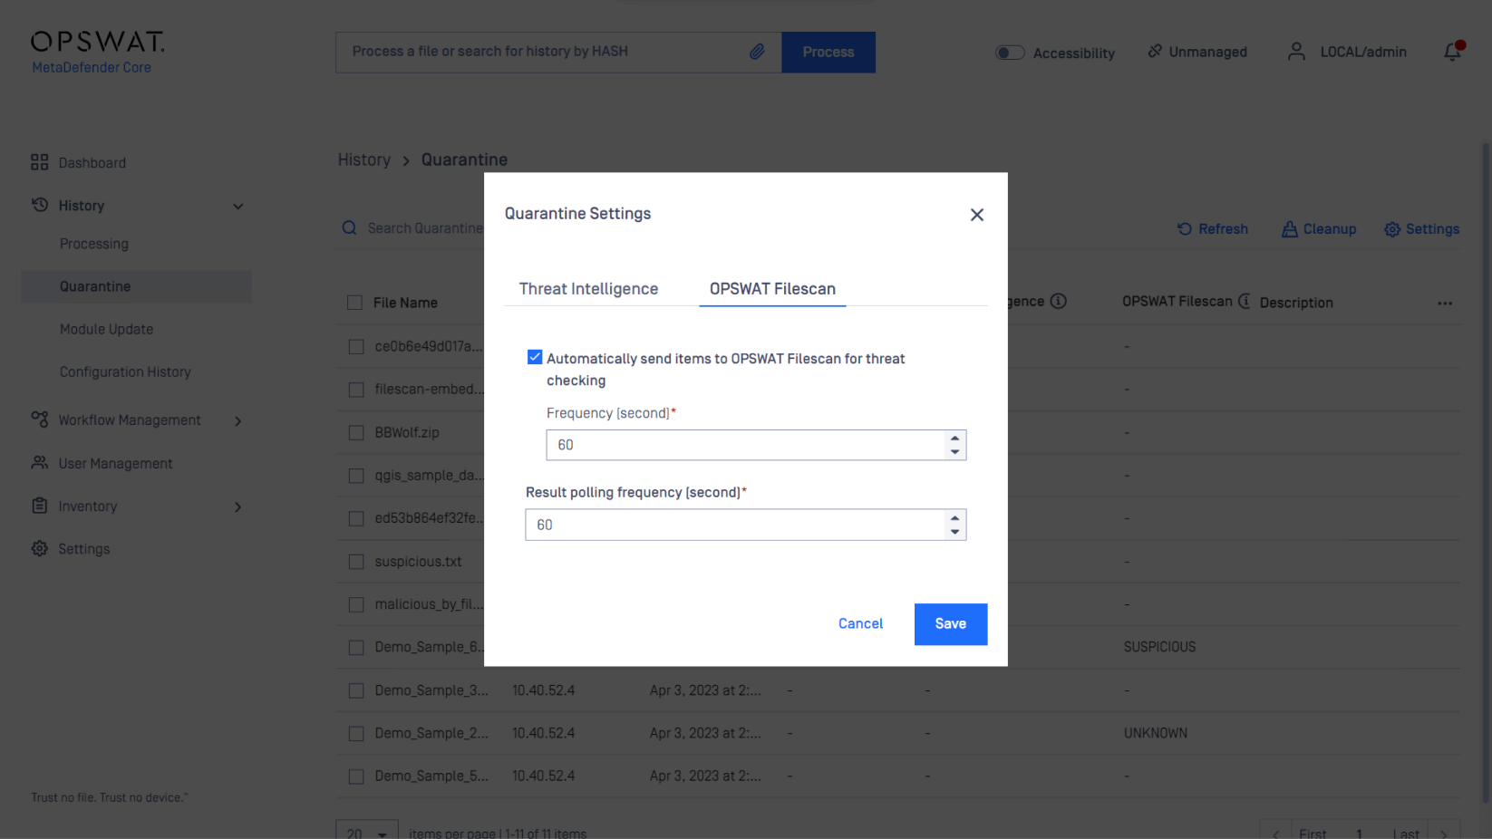Toggle the select-all File Name checkbox
Screen dimensions: 1492x839
[x=355, y=303]
